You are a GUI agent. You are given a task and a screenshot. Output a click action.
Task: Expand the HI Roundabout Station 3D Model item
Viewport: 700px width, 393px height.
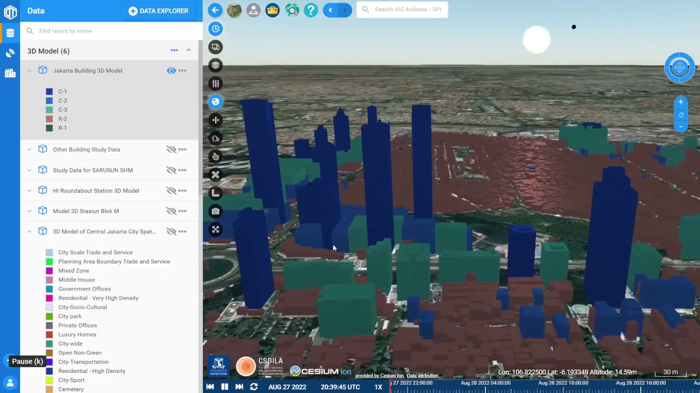29,190
